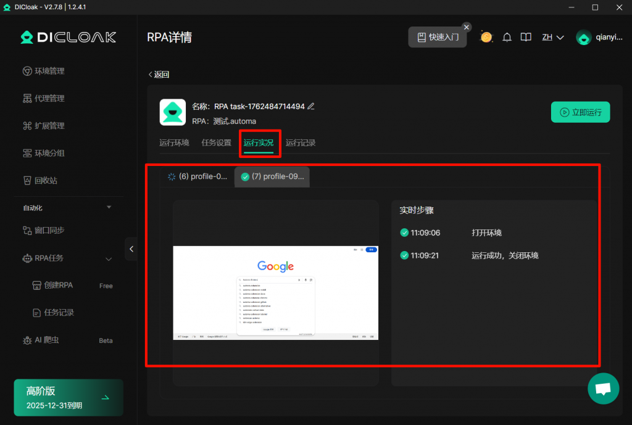632x425 pixels.
Task: Open the documentation book icon
Action: pos(526,37)
